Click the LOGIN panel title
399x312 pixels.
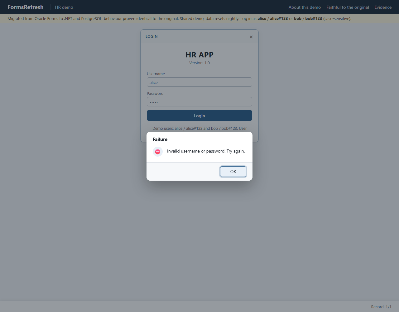[151, 37]
